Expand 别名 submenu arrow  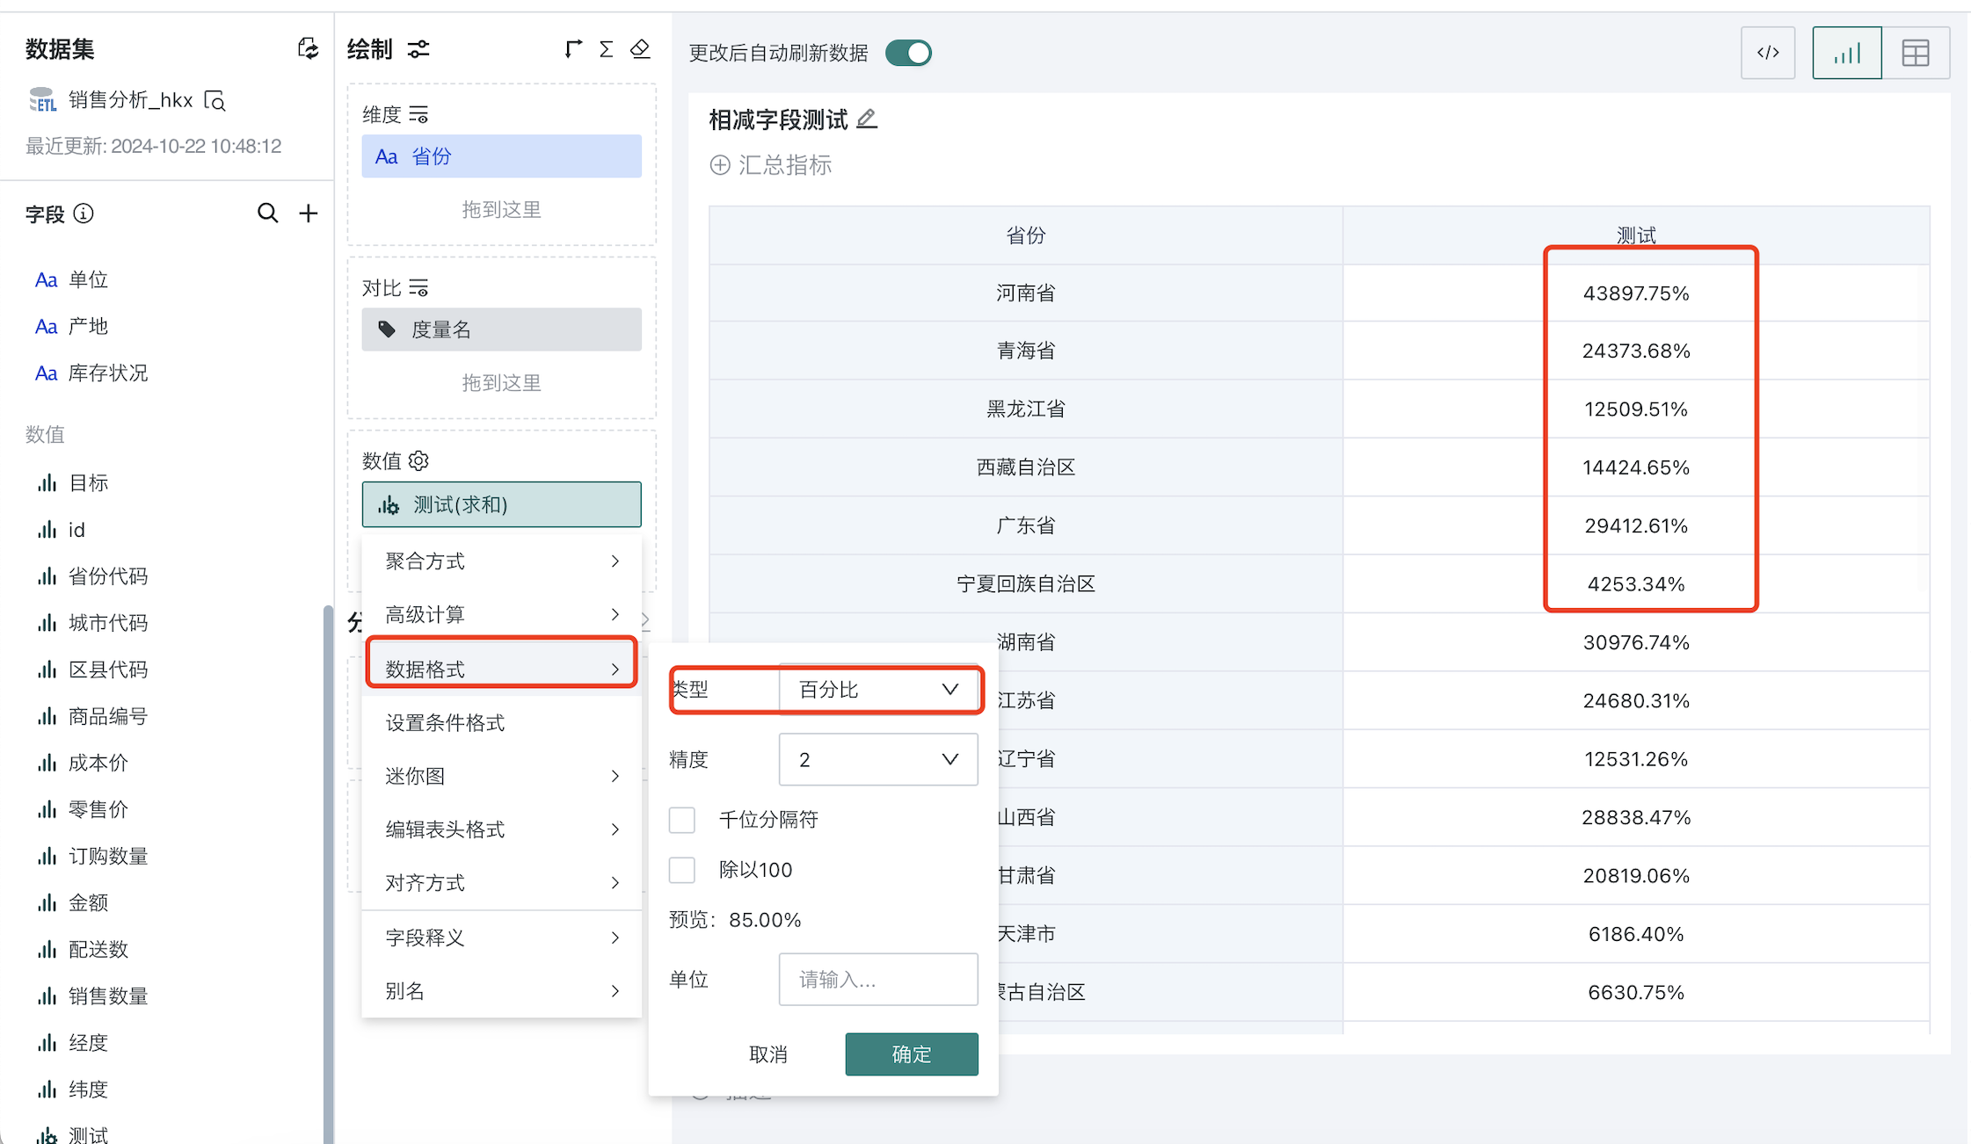pyautogui.click(x=615, y=991)
